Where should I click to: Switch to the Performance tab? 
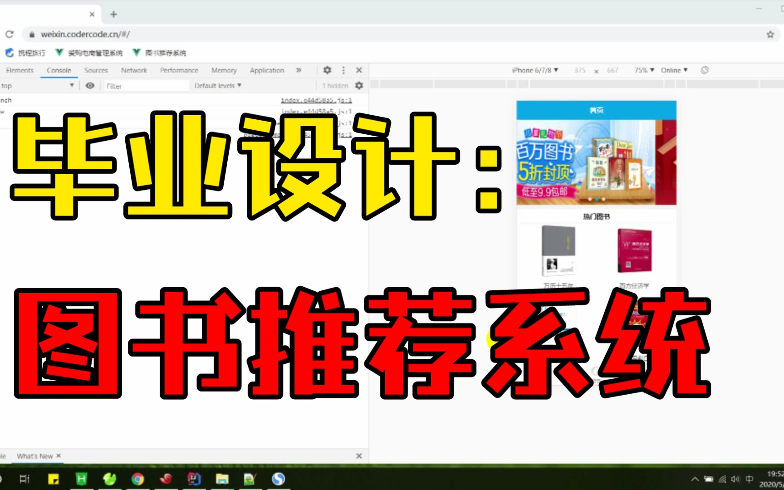179,70
